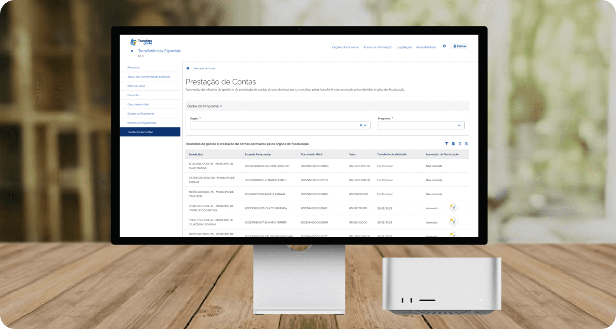616x329 pixels.
Task: Select the active Prestação de Contas menu item
Action: tap(150, 132)
